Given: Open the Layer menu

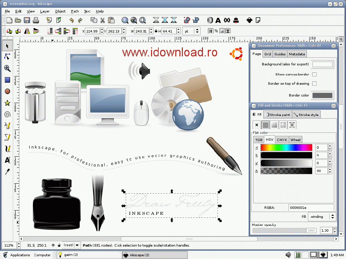Looking at the screenshot, I should pyautogui.click(x=45, y=11).
